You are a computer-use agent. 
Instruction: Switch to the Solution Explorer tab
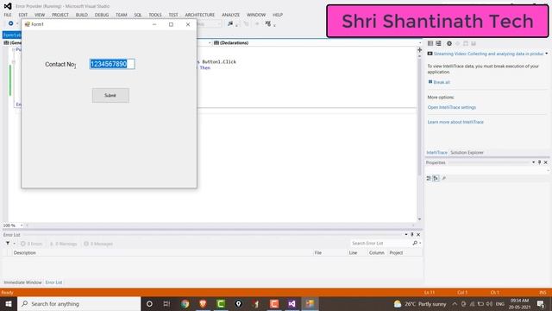[x=467, y=153]
